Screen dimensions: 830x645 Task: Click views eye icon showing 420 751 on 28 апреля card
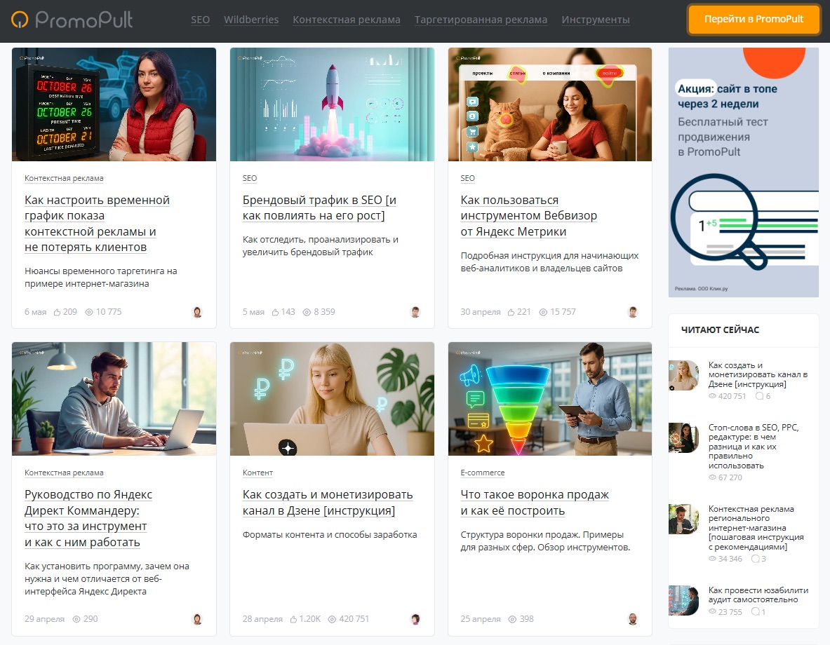tap(332, 619)
